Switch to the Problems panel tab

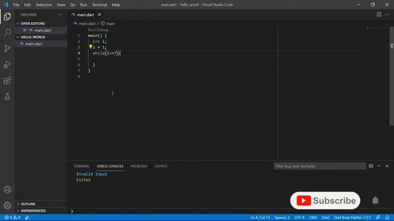click(139, 166)
